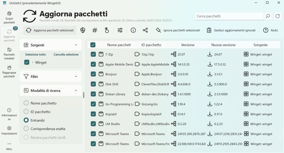Click the side panel splitter handle

(x=84, y=95)
